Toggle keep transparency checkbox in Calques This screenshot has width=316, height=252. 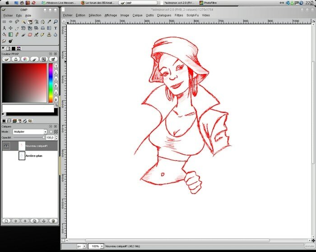pos(51,132)
